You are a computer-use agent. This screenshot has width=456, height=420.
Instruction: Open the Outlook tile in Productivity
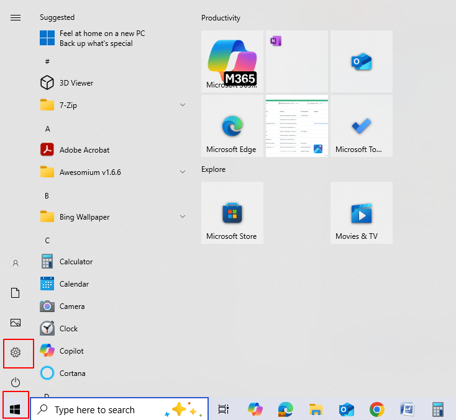click(x=361, y=61)
